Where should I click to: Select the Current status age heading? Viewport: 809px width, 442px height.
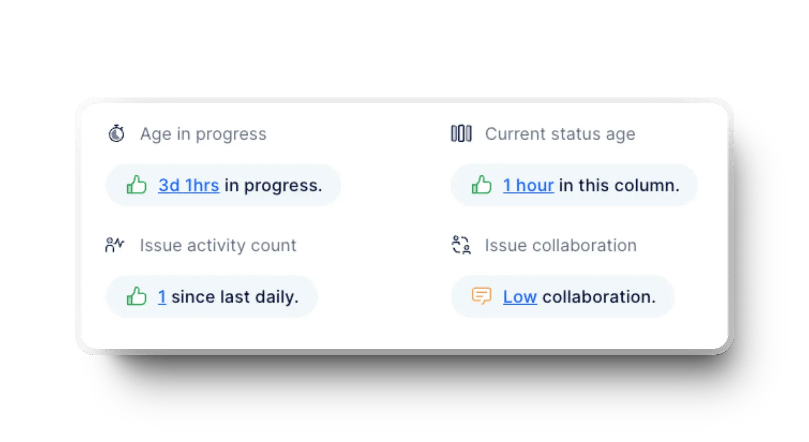(x=560, y=134)
